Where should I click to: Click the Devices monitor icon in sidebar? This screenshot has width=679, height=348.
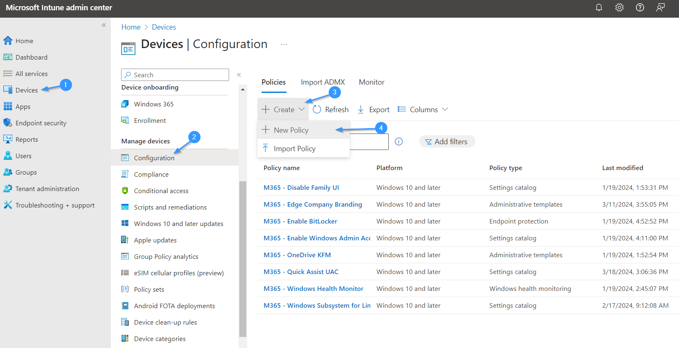pyautogui.click(x=8, y=90)
